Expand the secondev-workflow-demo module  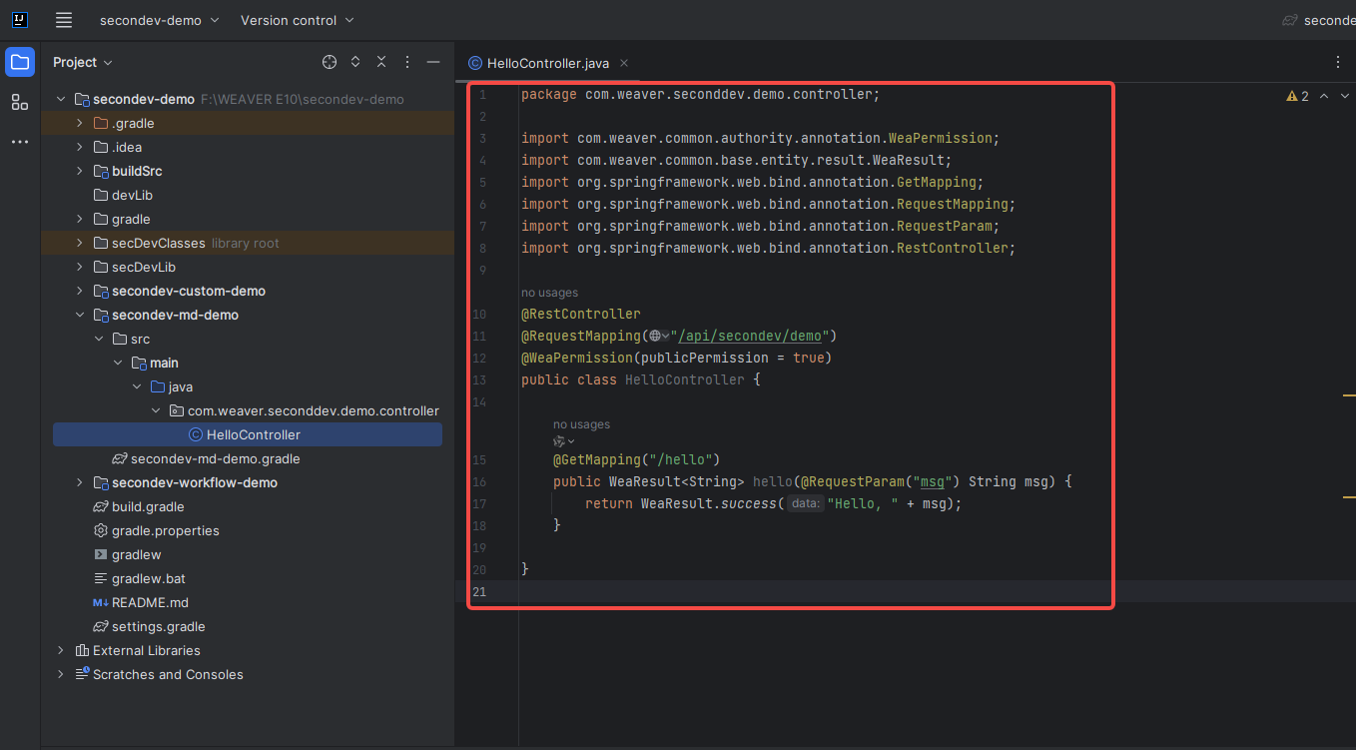point(80,483)
